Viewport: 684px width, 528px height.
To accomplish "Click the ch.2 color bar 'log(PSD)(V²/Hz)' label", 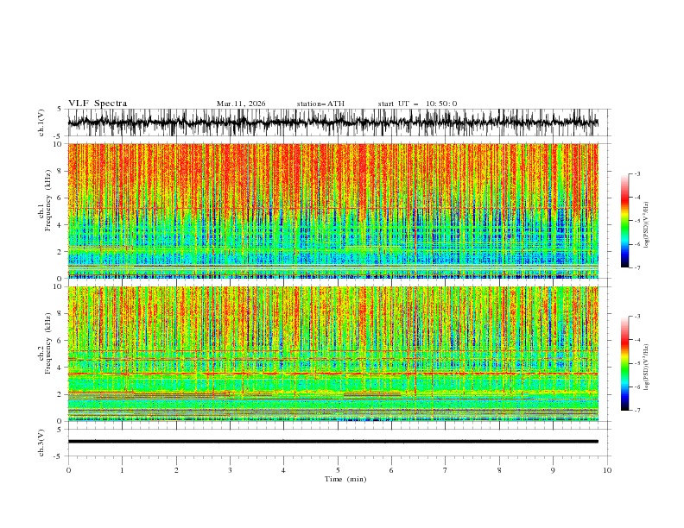I will coord(647,367).
